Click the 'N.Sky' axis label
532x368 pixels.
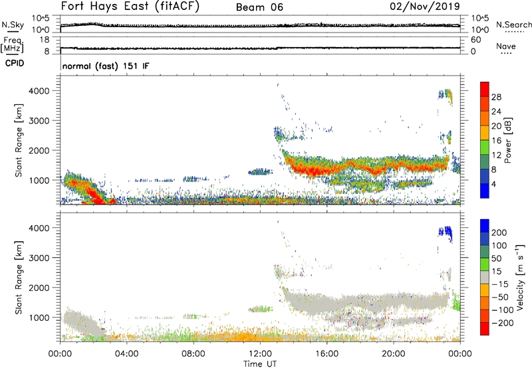click(13, 25)
